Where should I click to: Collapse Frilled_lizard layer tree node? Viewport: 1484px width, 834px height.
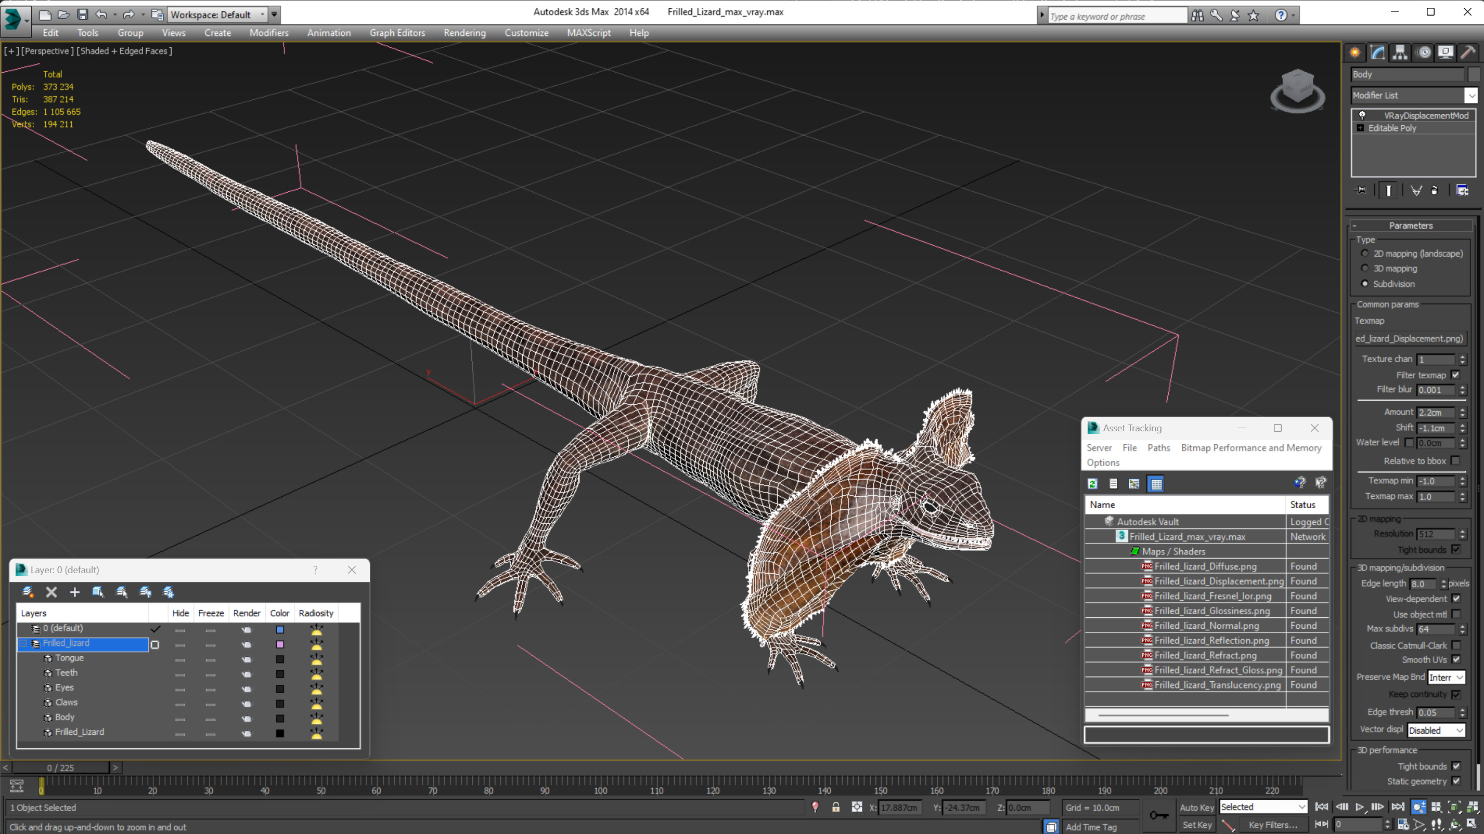tap(23, 643)
